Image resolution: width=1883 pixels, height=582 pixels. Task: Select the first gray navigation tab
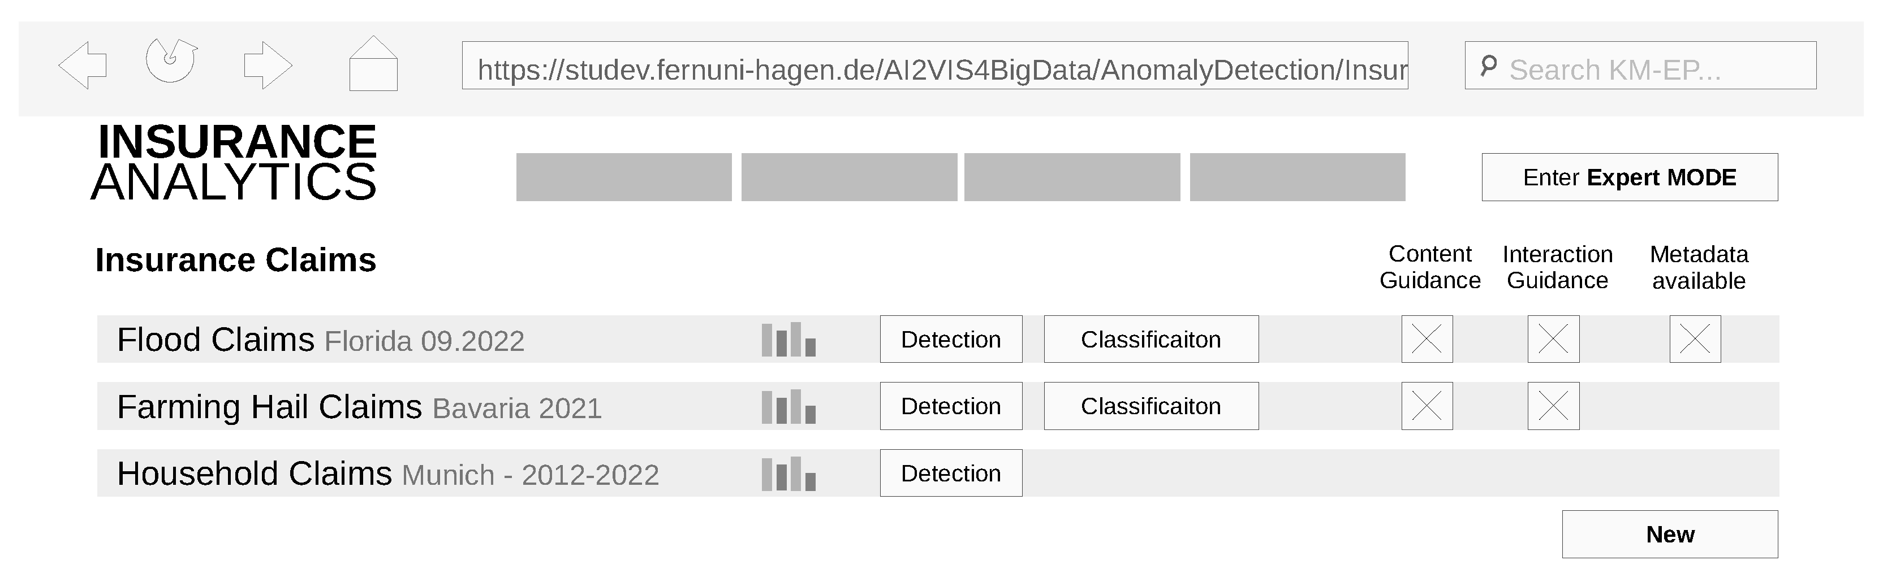pos(623,177)
